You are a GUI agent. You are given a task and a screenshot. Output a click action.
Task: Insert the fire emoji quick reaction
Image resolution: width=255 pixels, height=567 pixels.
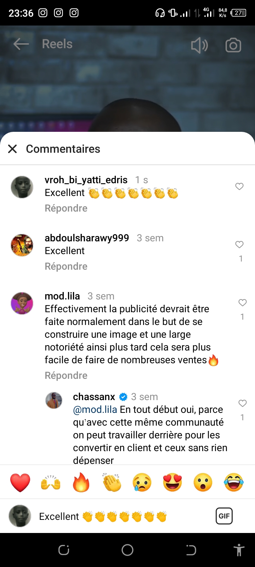point(81,482)
